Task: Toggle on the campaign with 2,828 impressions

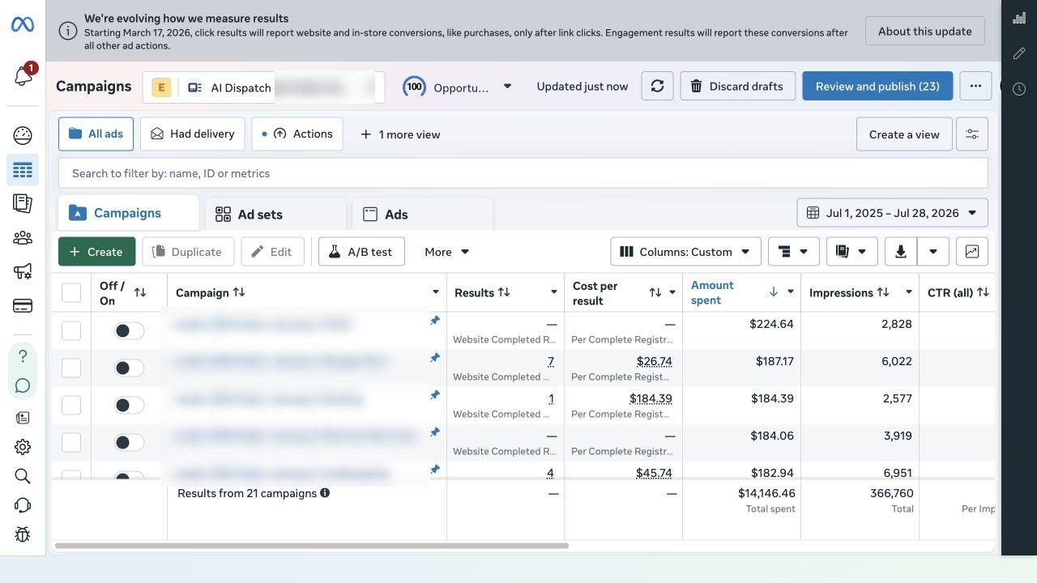Action: coord(129,330)
